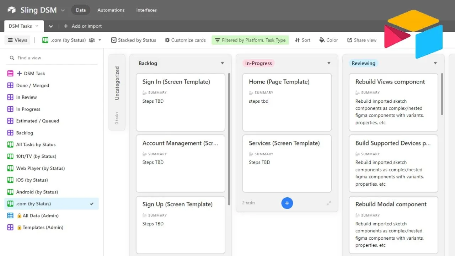Open the Rebuild Modal component card

tap(393, 225)
